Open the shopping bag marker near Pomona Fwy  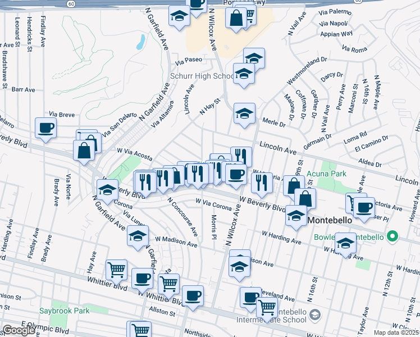[236, 20]
